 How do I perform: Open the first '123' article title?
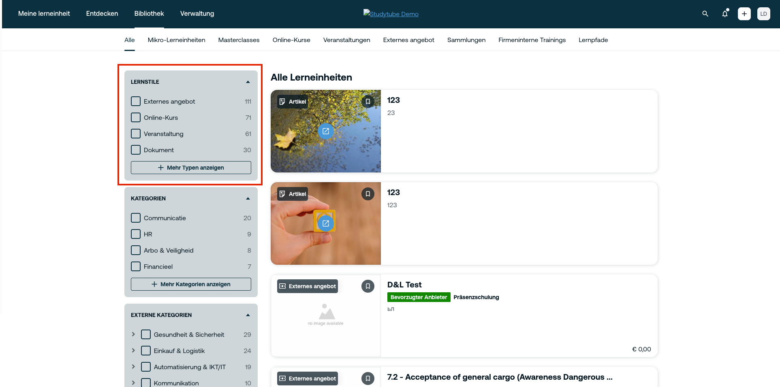[x=393, y=100]
